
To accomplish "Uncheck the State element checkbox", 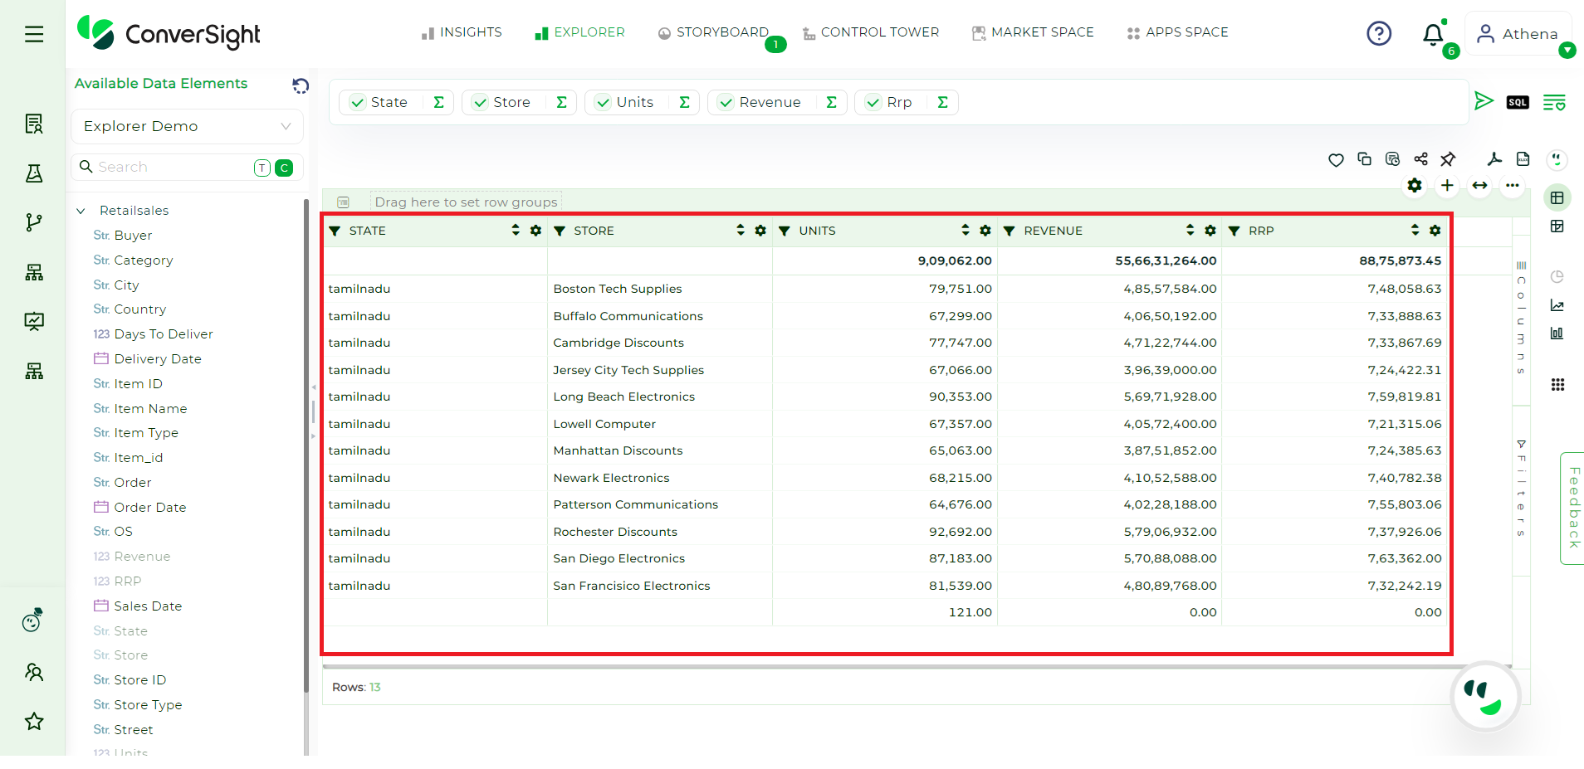I will tap(358, 103).
